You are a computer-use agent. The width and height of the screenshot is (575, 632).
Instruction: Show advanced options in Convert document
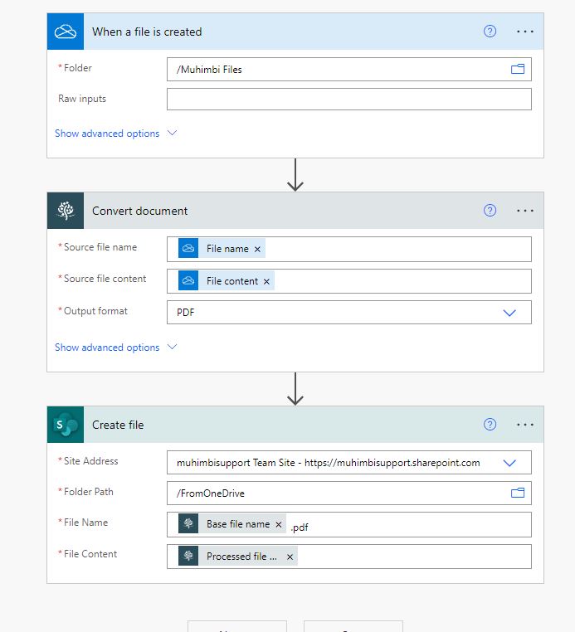point(115,348)
